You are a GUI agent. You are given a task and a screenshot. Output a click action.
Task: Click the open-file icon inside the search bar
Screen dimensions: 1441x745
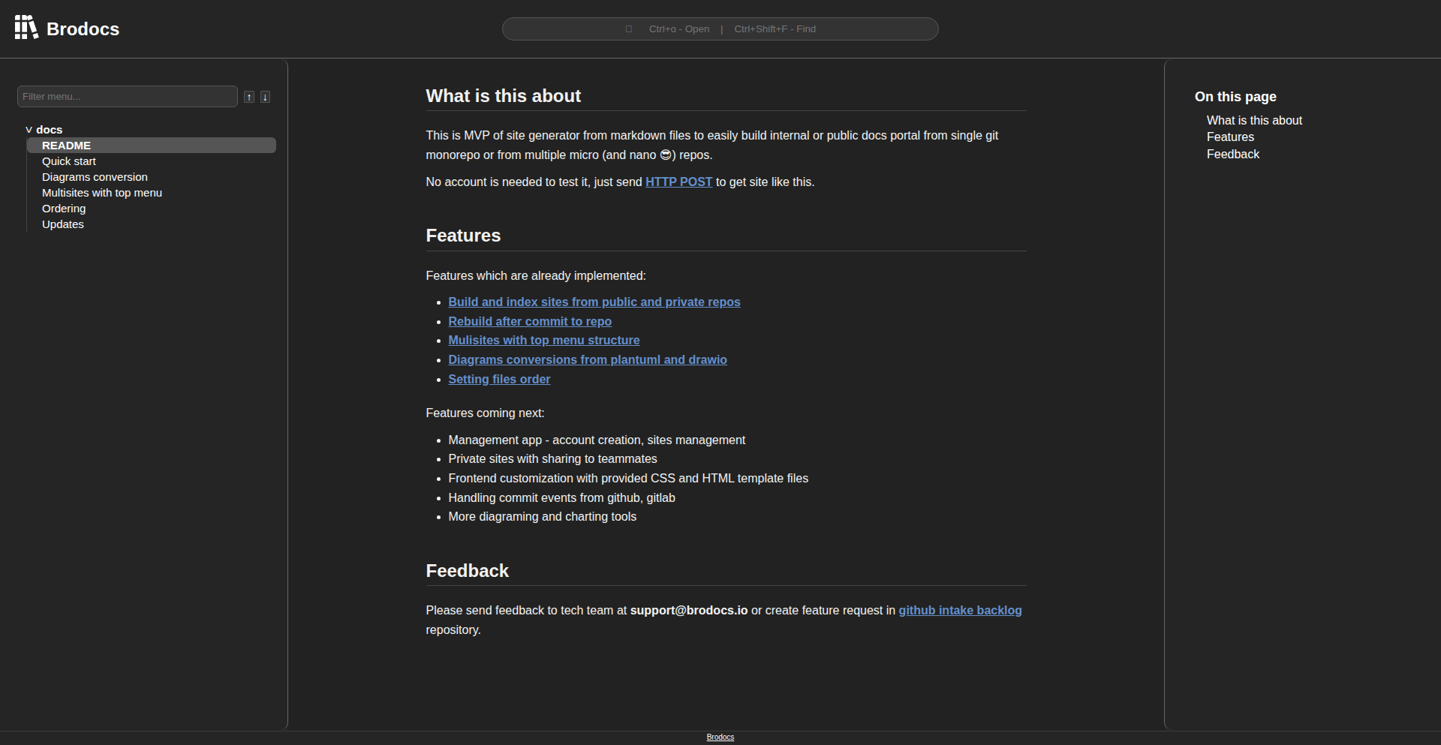[x=630, y=29]
